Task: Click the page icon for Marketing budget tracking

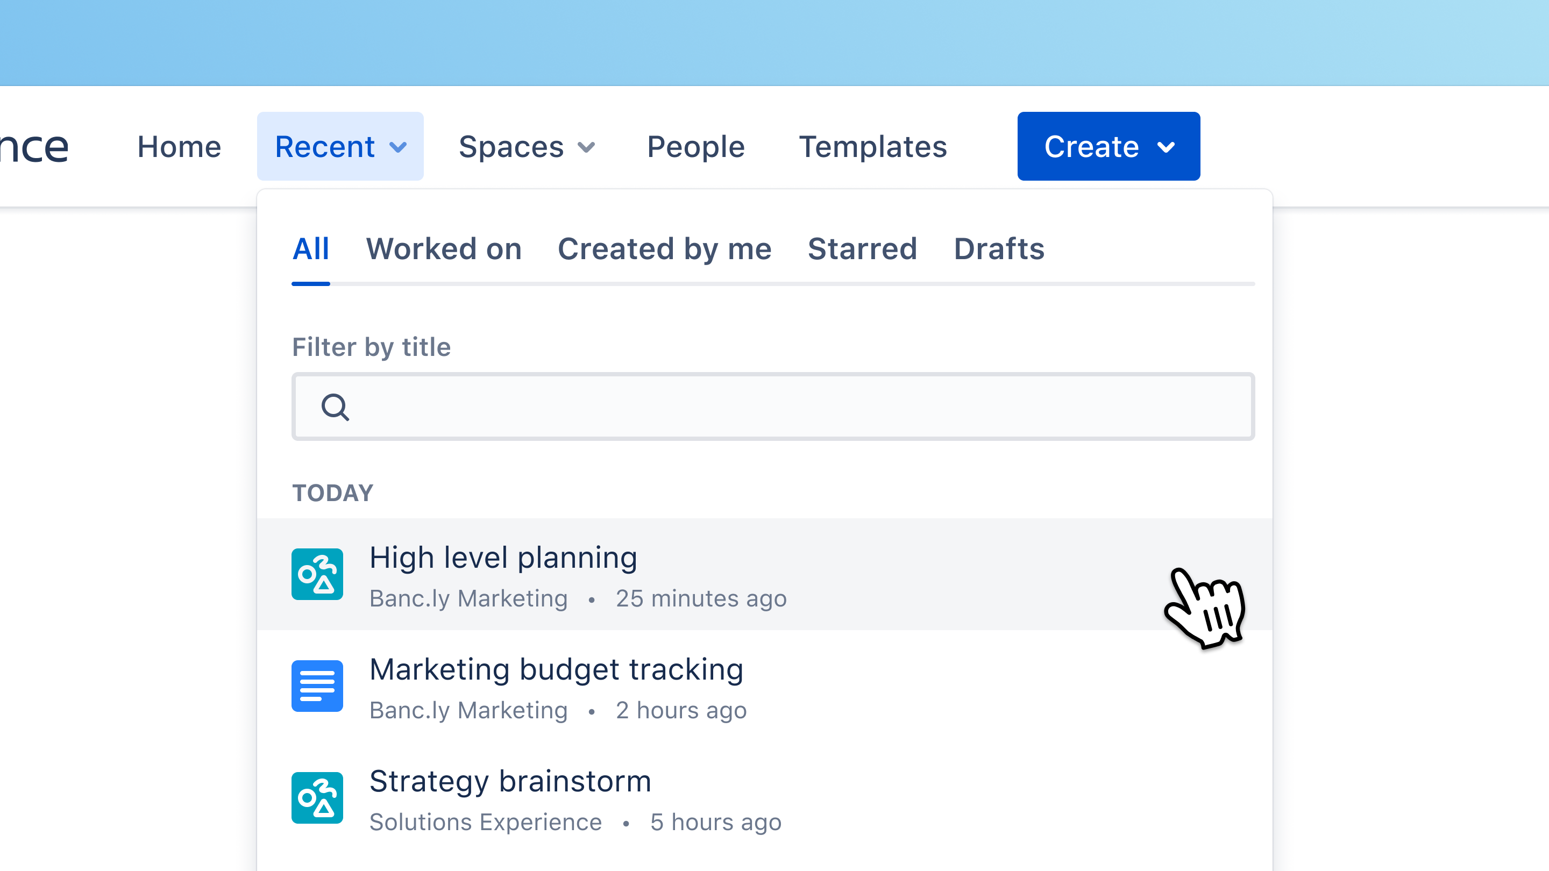Action: point(317,686)
